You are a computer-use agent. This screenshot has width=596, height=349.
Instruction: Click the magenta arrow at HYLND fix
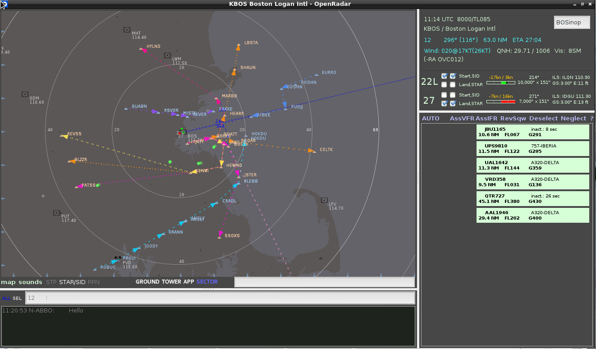tap(144, 50)
